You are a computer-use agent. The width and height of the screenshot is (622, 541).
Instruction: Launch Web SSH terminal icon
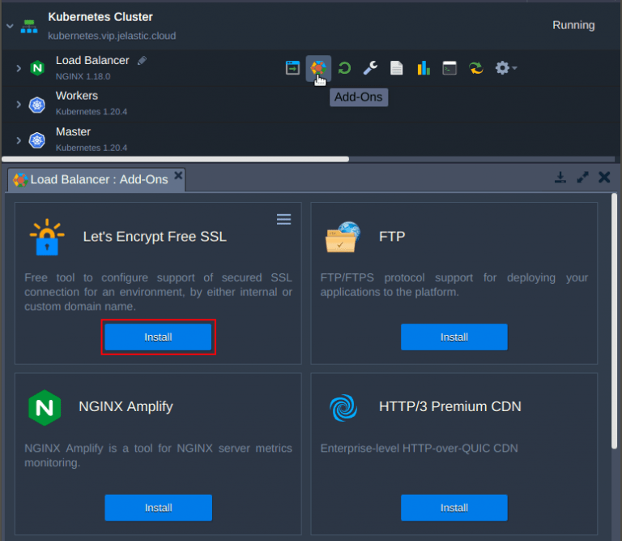[449, 68]
